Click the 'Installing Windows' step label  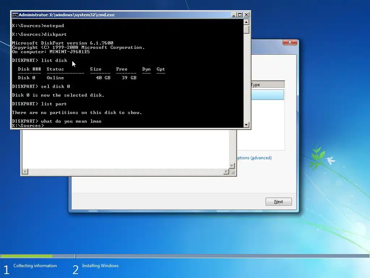point(100,266)
